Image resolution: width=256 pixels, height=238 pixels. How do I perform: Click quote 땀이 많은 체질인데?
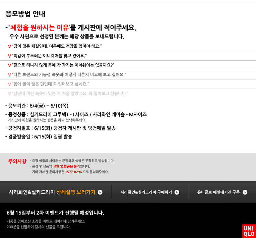(57, 46)
